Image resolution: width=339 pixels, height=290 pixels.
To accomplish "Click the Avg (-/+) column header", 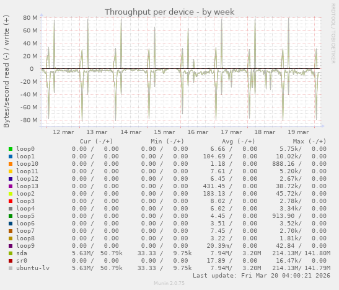I will 238,142.
